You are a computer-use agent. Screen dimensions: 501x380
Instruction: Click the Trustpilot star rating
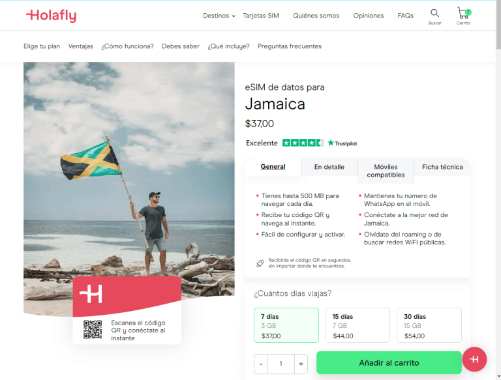click(x=302, y=143)
